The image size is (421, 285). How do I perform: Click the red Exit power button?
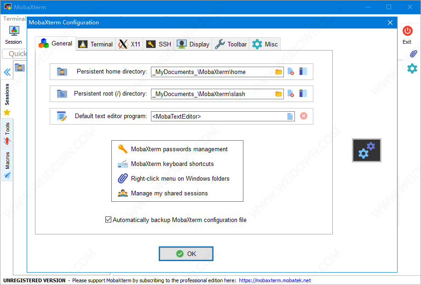coord(407,31)
